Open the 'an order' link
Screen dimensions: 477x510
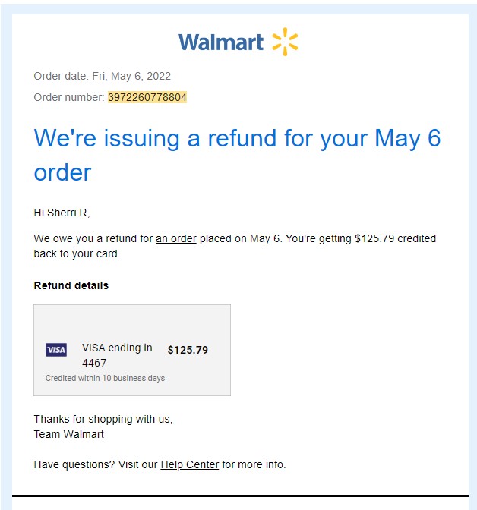[176, 238]
